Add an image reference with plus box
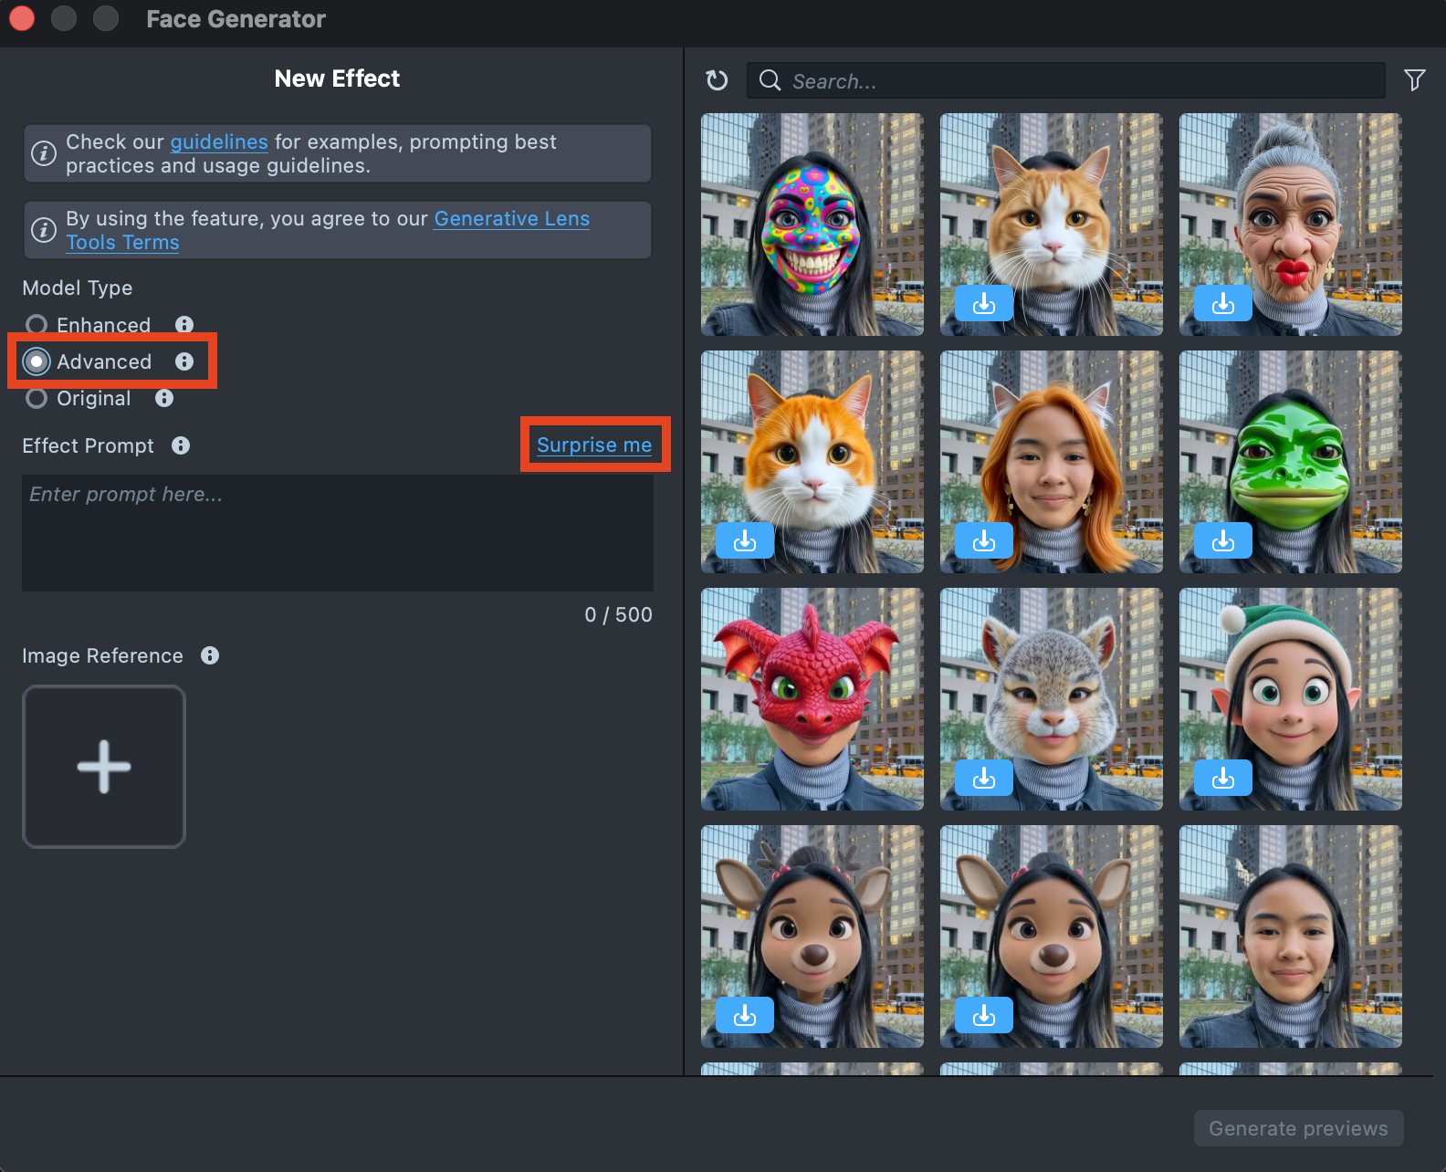This screenshot has width=1446, height=1172. [x=104, y=767]
